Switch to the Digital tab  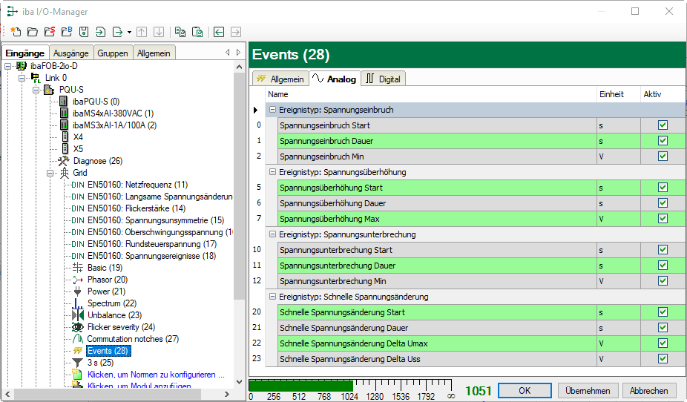384,79
